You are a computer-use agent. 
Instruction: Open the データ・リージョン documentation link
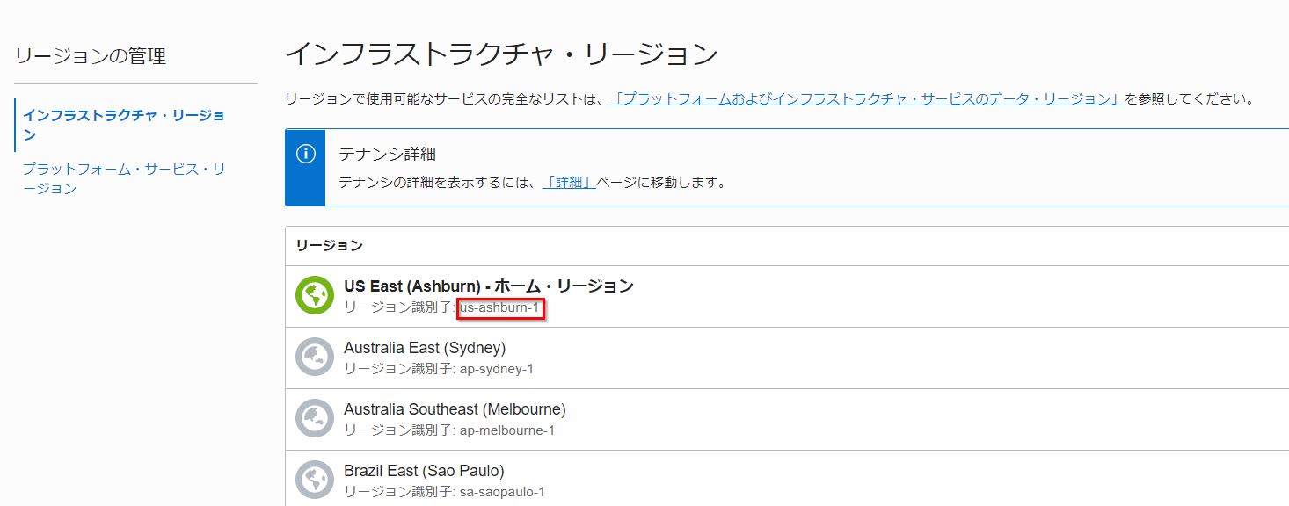[x=867, y=98]
